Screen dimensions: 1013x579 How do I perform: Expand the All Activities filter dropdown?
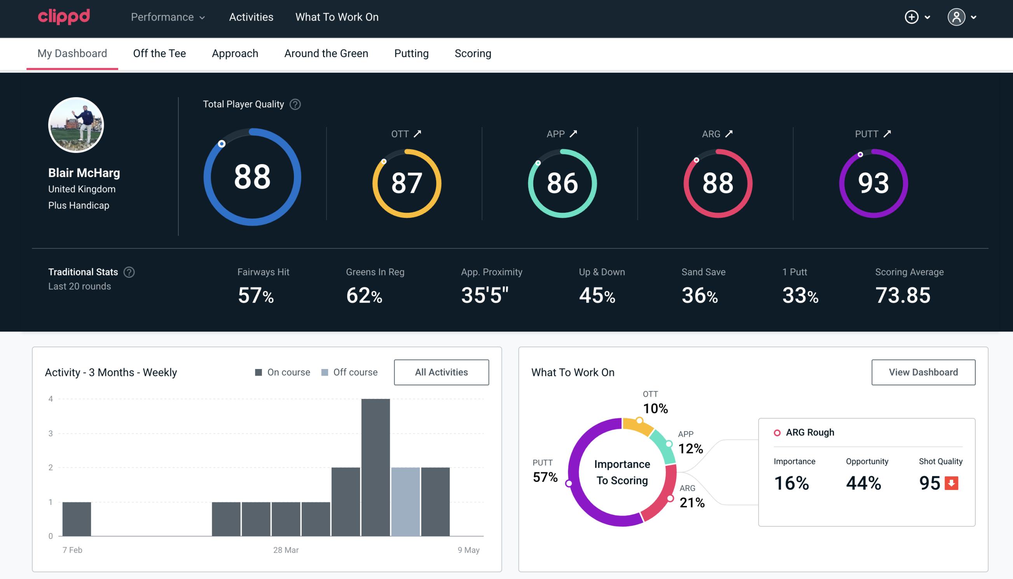(441, 372)
